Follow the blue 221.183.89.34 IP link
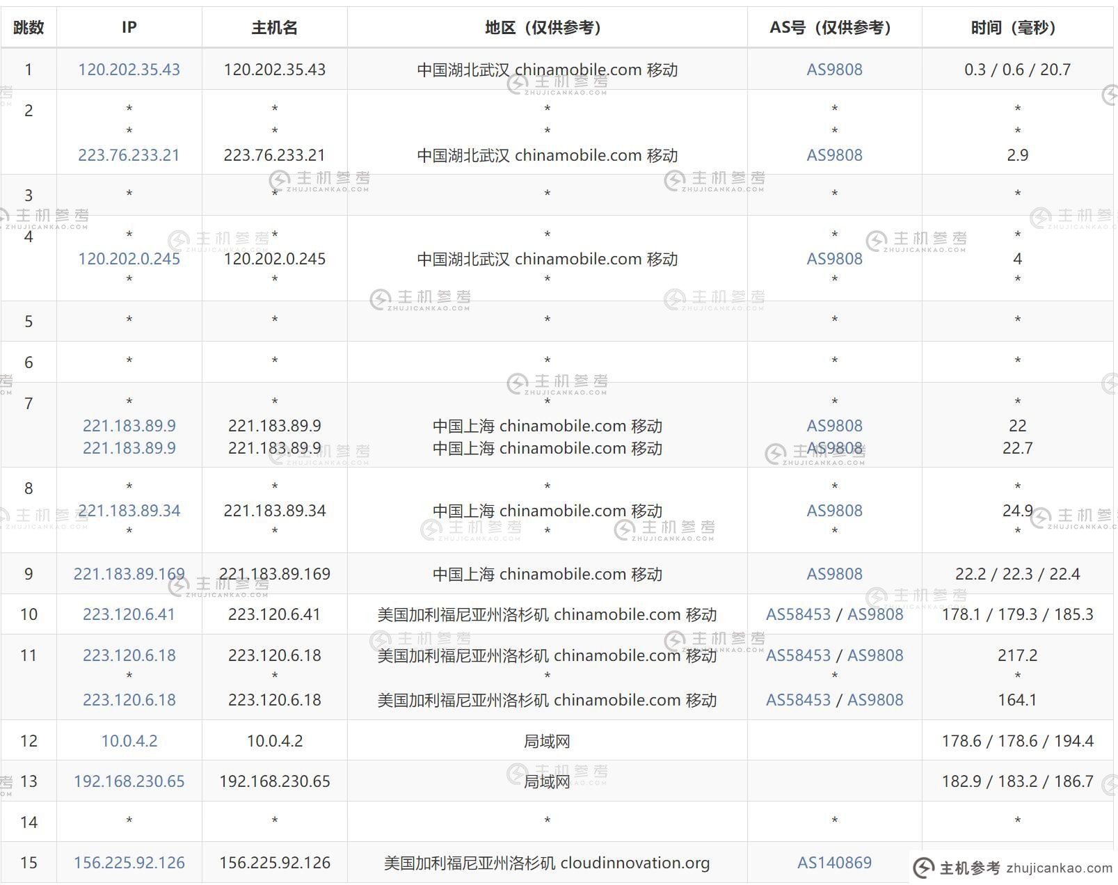Viewport: 1118px width, 885px height. (129, 511)
